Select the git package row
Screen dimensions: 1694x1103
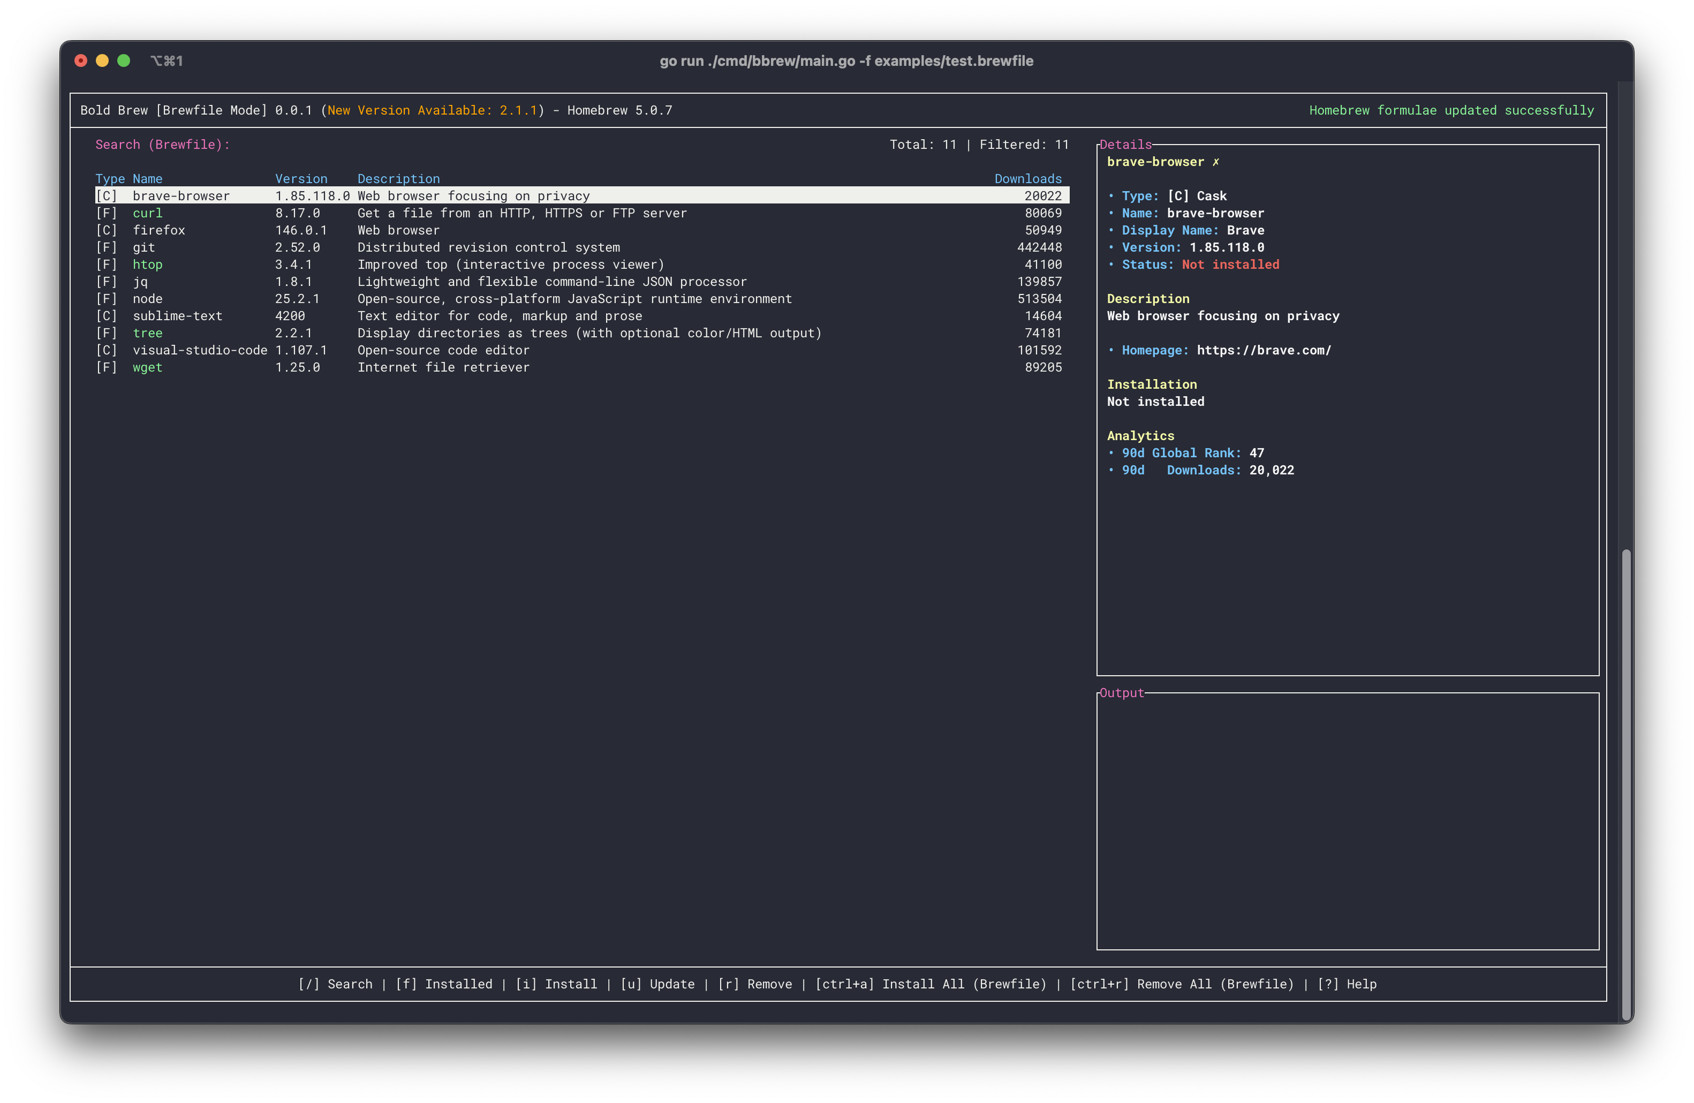pos(143,247)
